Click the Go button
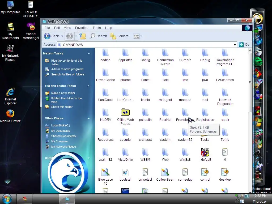Image resolution: width=272 pixels, height=204 pixels. click(244, 45)
